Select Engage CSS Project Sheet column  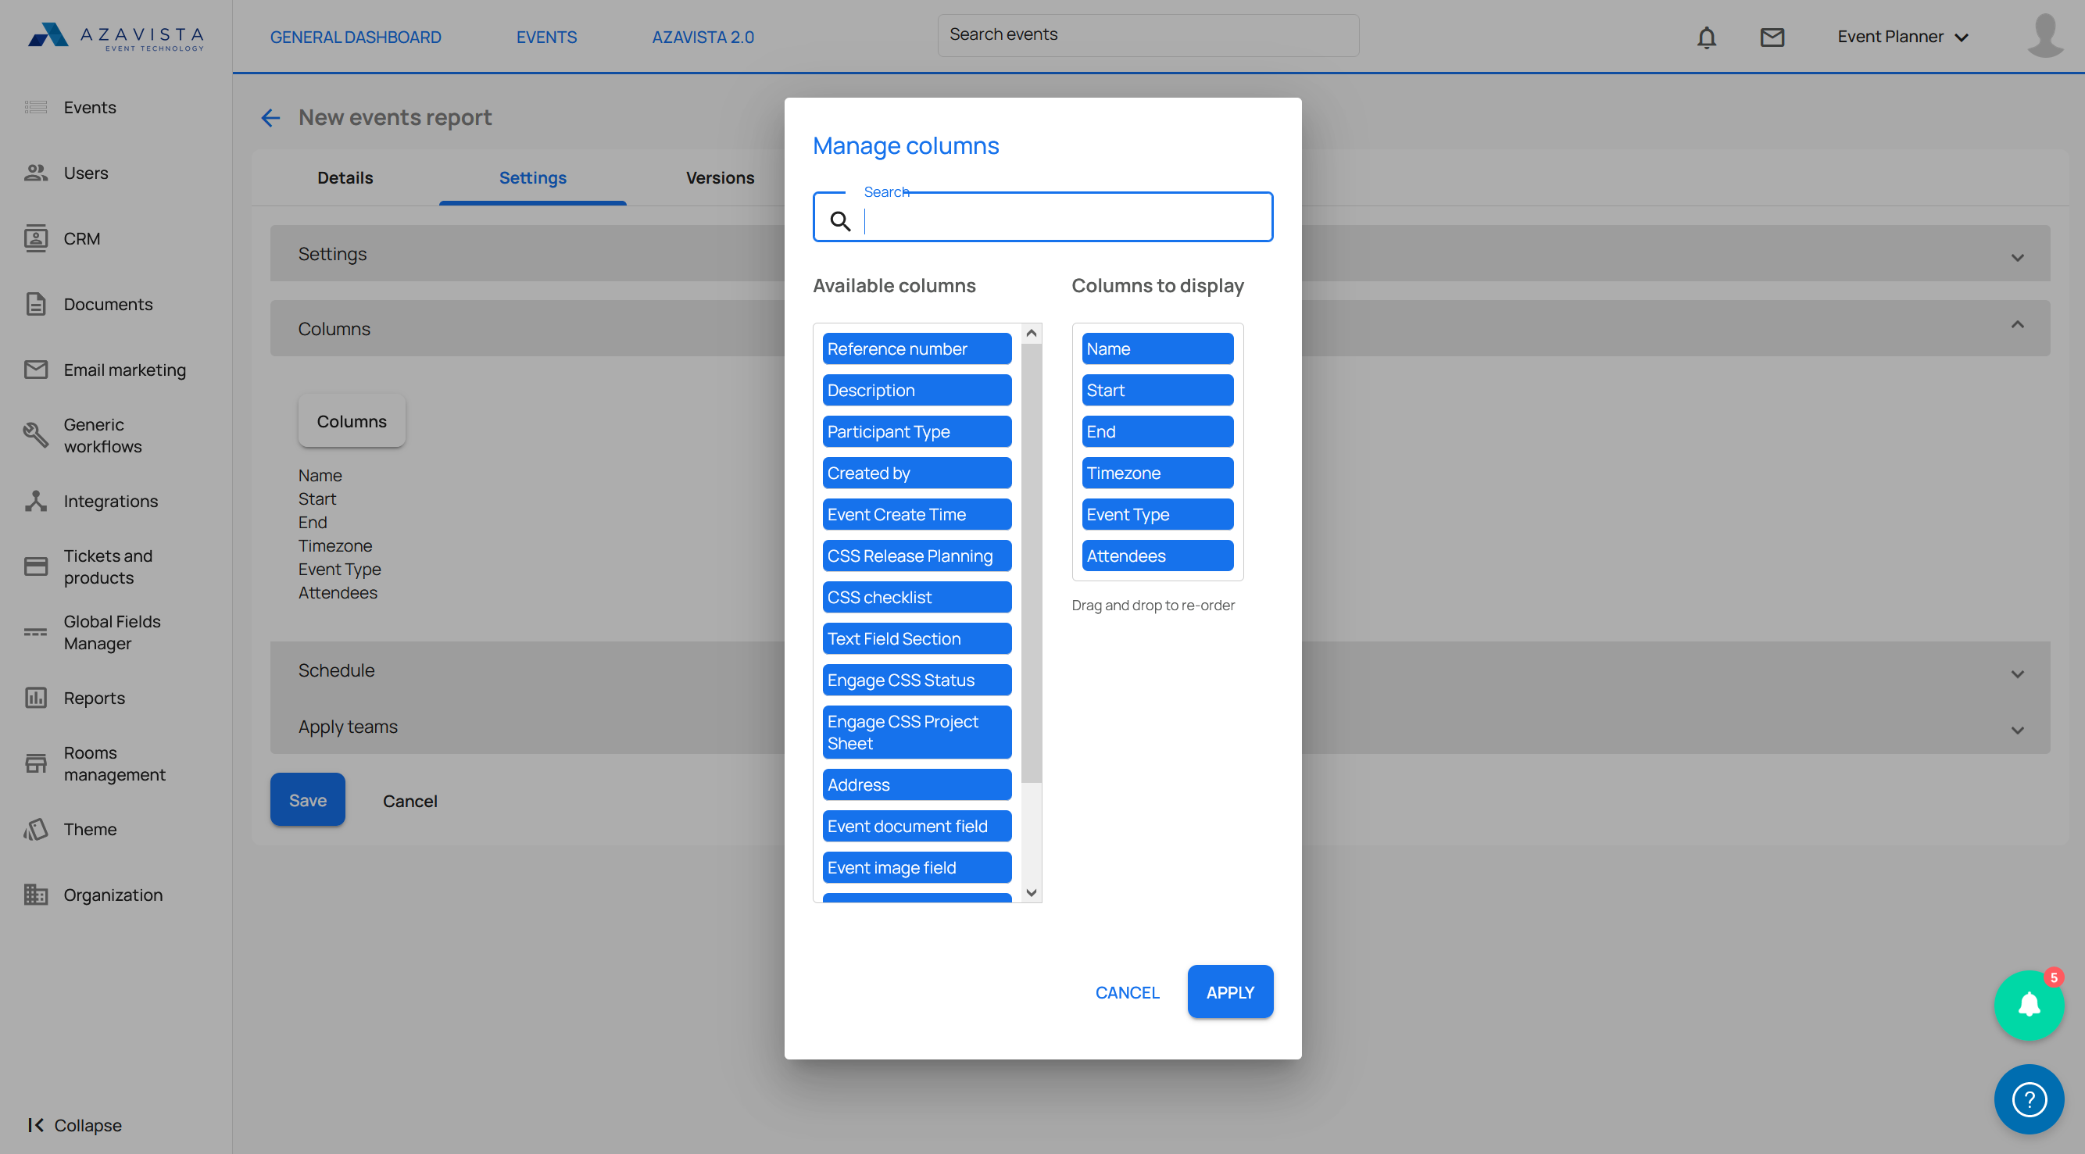click(x=917, y=731)
